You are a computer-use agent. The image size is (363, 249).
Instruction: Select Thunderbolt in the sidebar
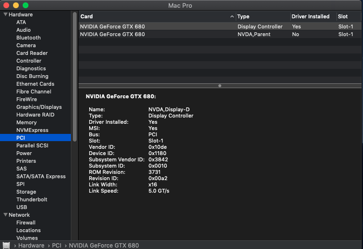[x=32, y=199]
